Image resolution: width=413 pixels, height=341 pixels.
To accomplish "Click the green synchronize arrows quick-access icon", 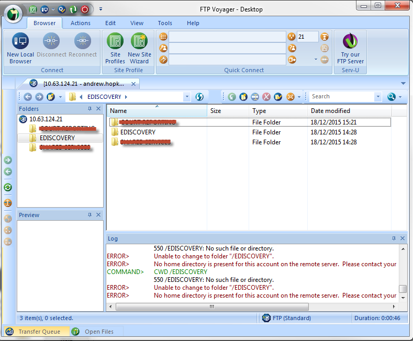I will tap(73, 10).
